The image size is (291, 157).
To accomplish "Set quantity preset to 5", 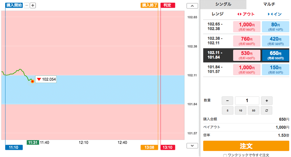I will click(228, 111).
